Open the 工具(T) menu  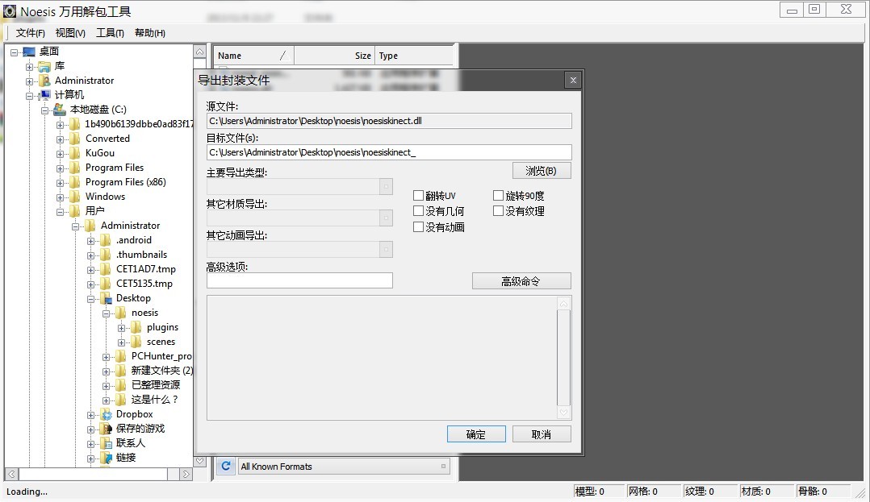click(x=110, y=33)
